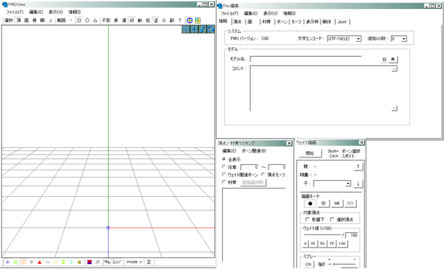Open PMDView ファイル(F) menu
444x269 pixels.
coord(15,12)
